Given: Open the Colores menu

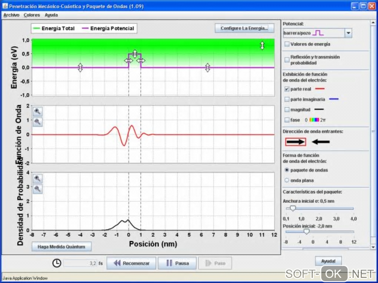Looking at the screenshot, I should point(32,15).
